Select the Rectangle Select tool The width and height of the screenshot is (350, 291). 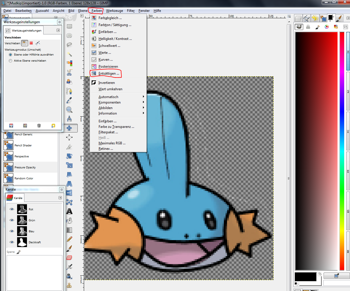(69, 26)
